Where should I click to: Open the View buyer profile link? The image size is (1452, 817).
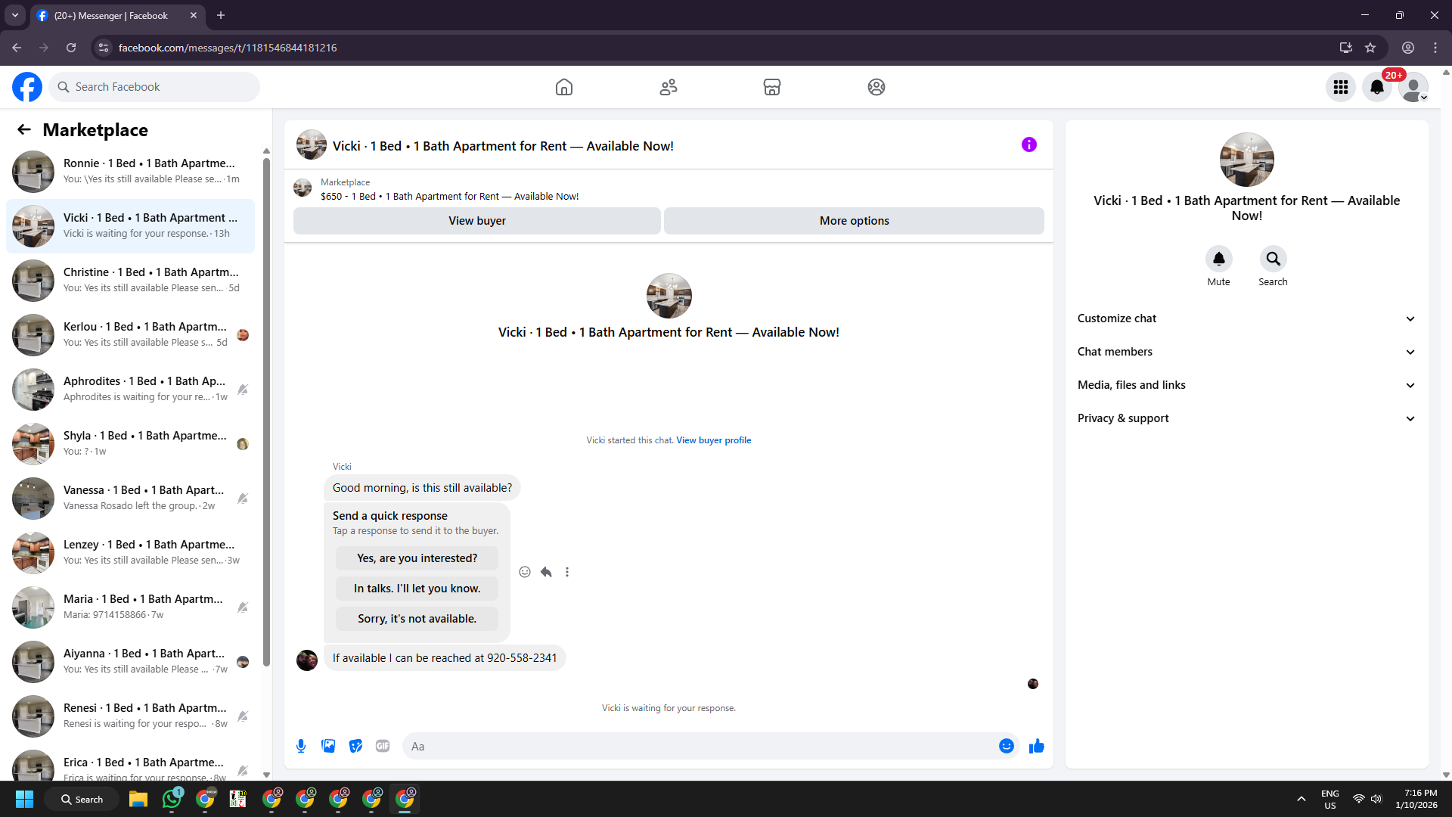tap(713, 440)
